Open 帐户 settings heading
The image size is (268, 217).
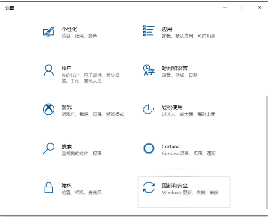click(66, 68)
